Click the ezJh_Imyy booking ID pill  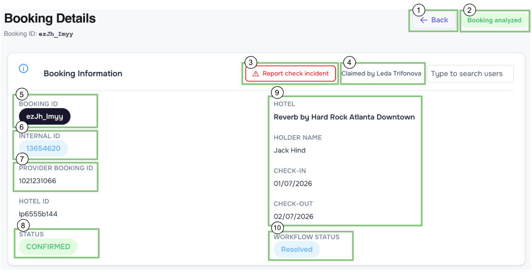[x=45, y=116]
